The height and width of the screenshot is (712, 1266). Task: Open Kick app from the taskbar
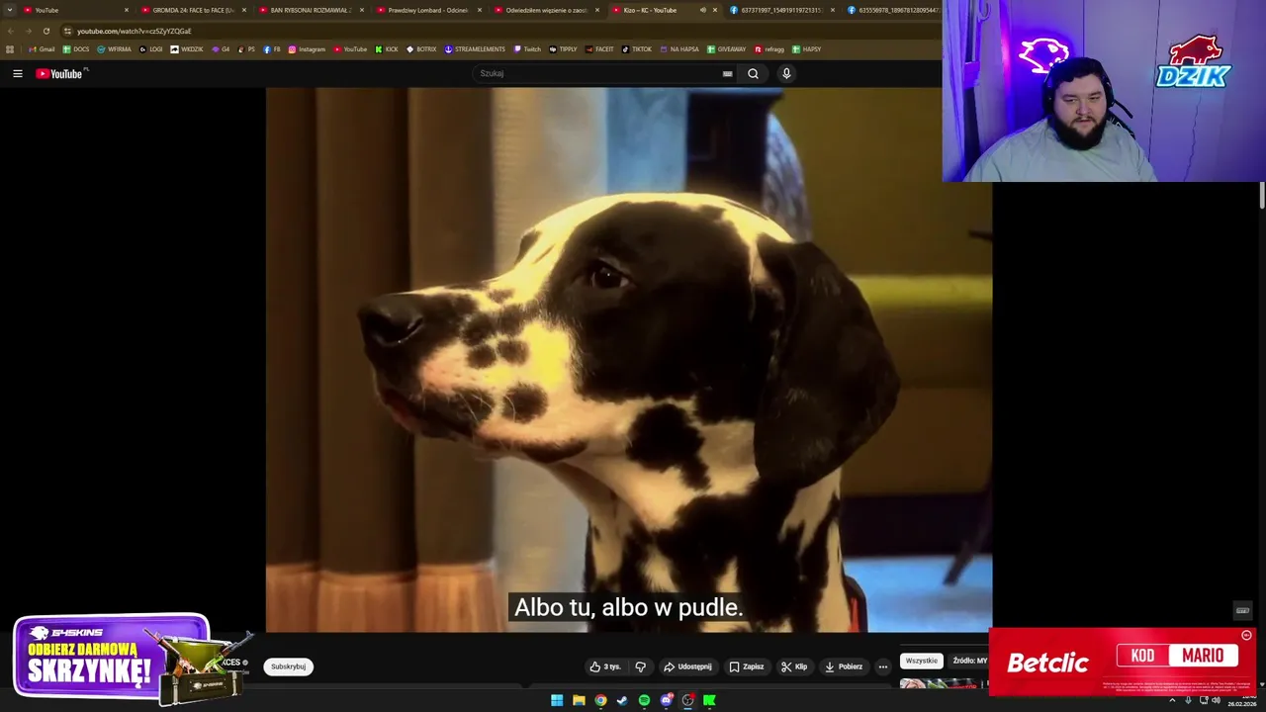coord(710,700)
